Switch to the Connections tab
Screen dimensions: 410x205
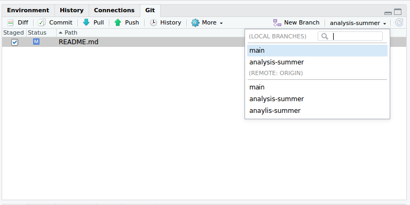click(114, 11)
